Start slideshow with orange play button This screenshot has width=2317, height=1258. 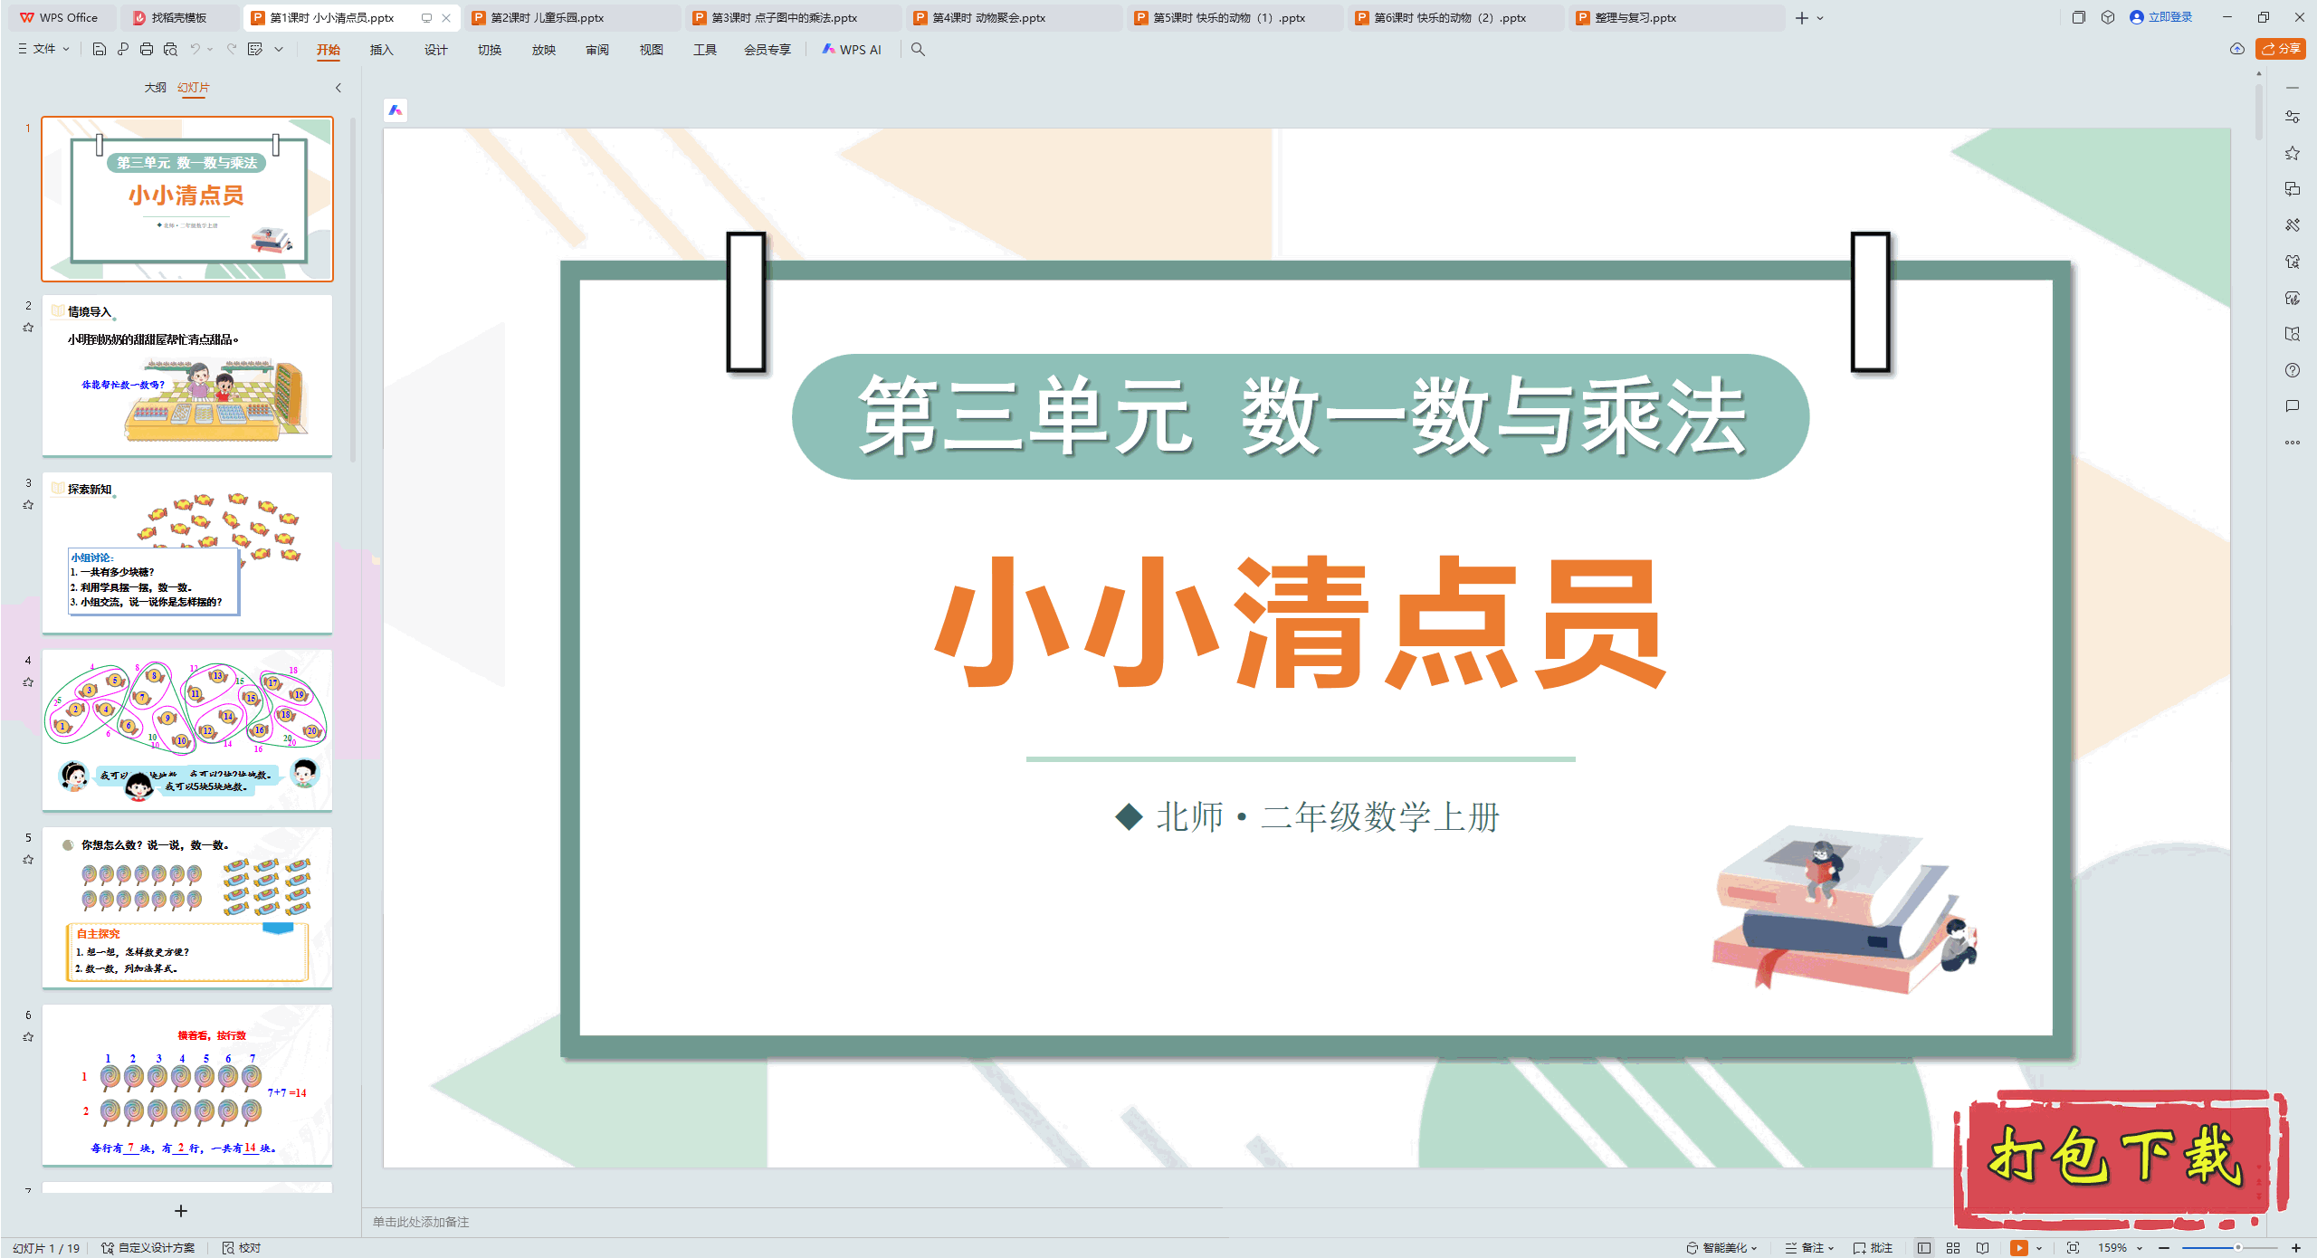coord(2018,1247)
